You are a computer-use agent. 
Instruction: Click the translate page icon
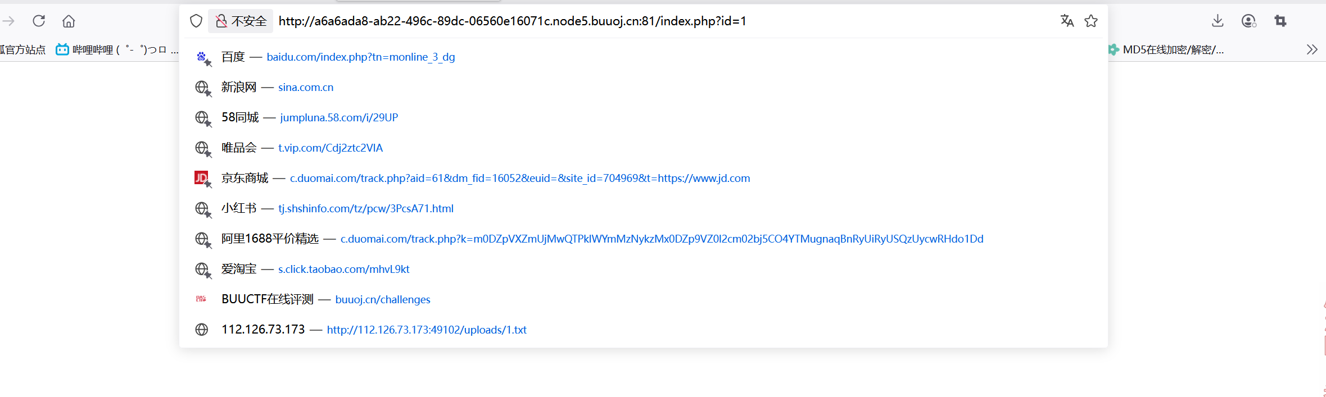coord(1067,21)
